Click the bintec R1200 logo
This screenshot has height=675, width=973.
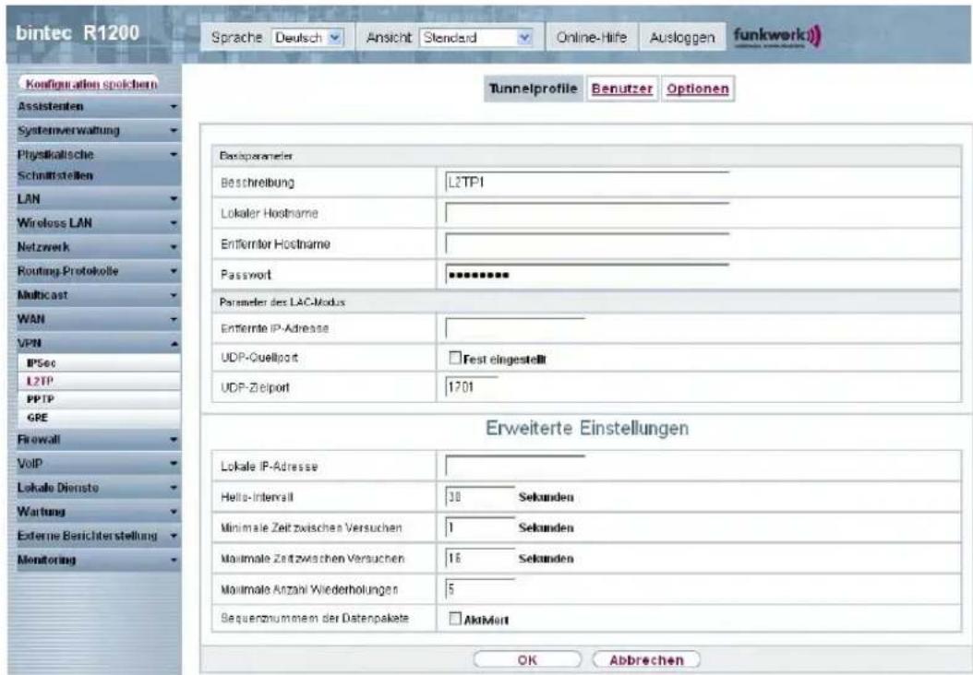(x=78, y=33)
